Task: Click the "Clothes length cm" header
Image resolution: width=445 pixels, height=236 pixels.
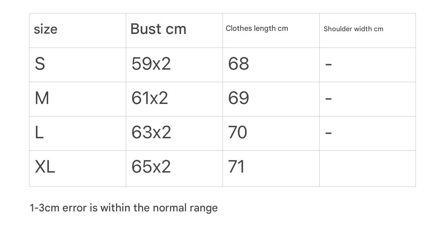Action: click(257, 28)
